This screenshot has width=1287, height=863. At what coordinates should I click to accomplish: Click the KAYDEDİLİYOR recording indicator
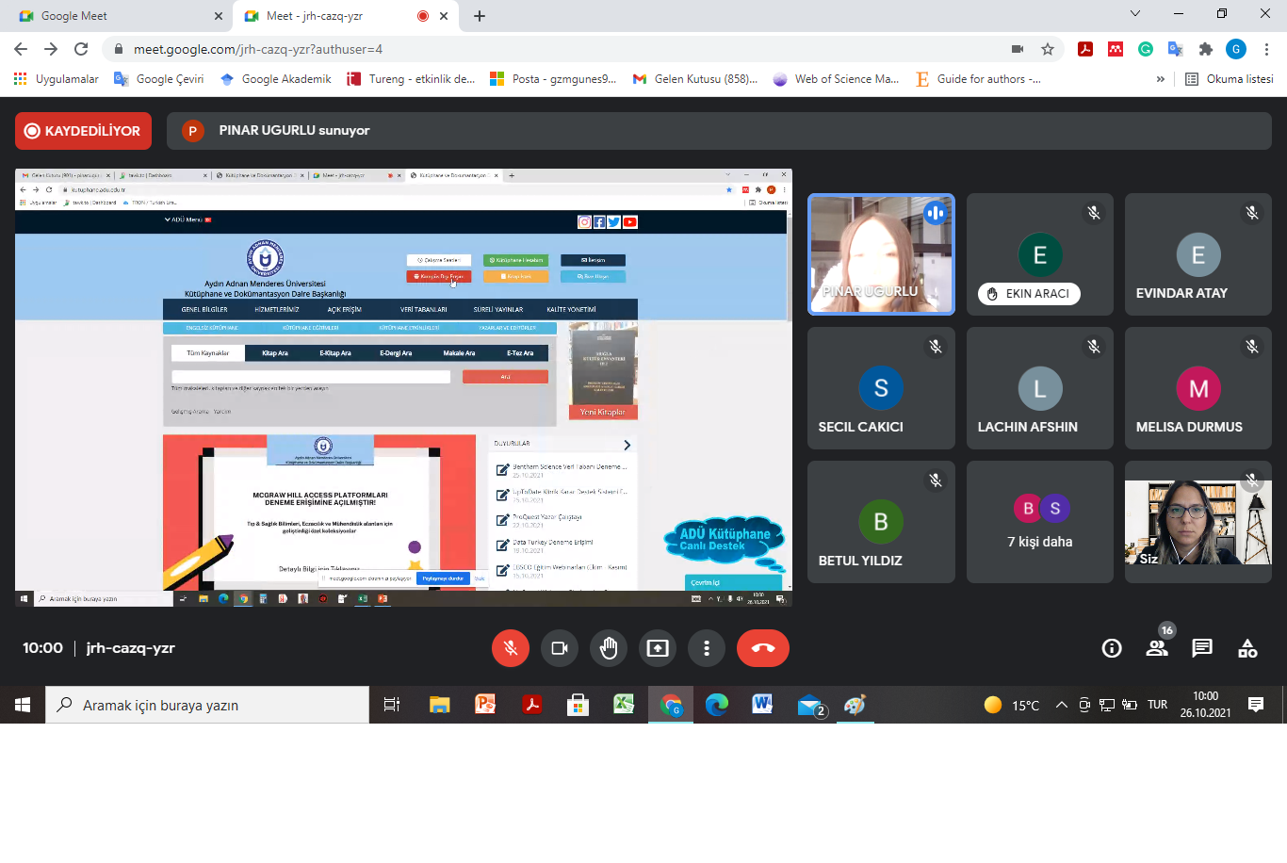[x=84, y=131]
